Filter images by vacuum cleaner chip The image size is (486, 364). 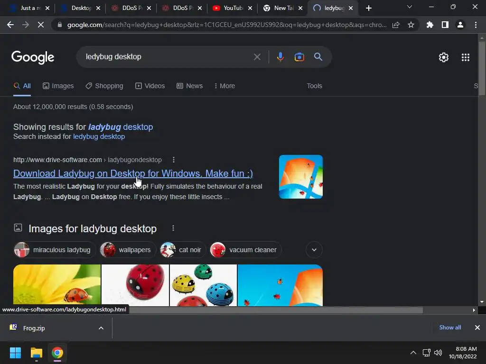(x=245, y=250)
